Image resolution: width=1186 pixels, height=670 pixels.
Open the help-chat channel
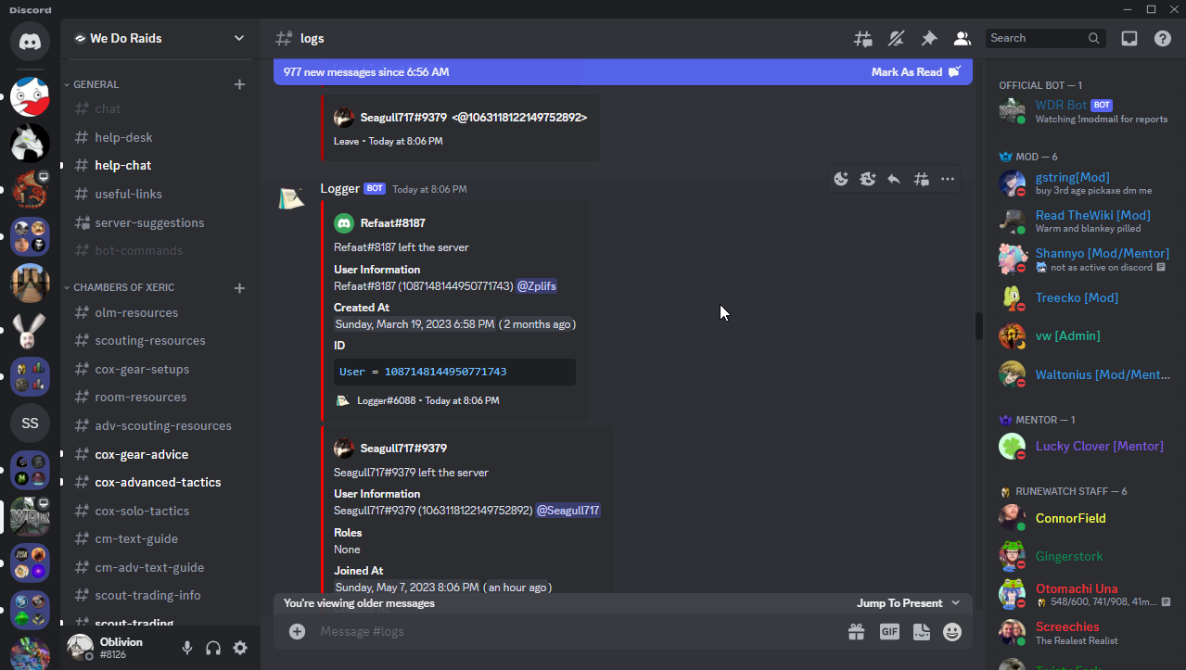point(159,165)
